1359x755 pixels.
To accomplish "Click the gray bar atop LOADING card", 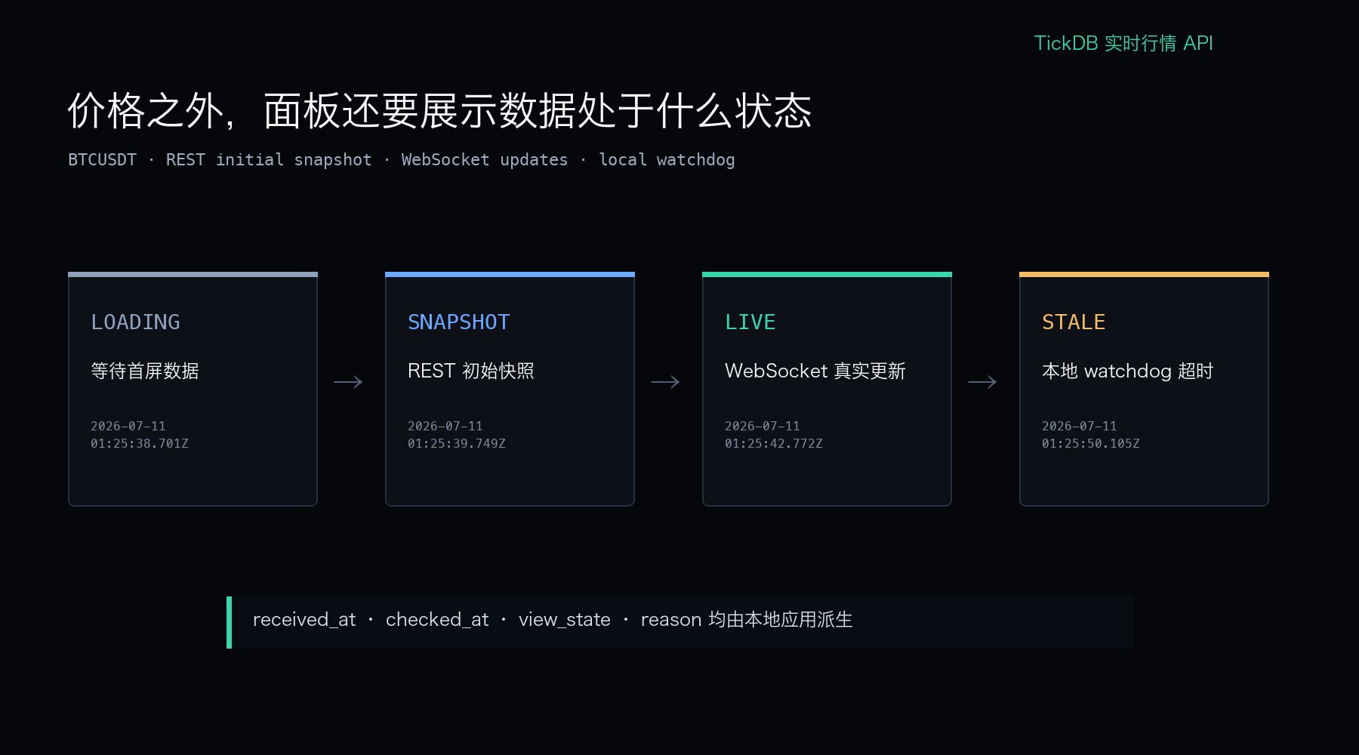I will [x=193, y=274].
